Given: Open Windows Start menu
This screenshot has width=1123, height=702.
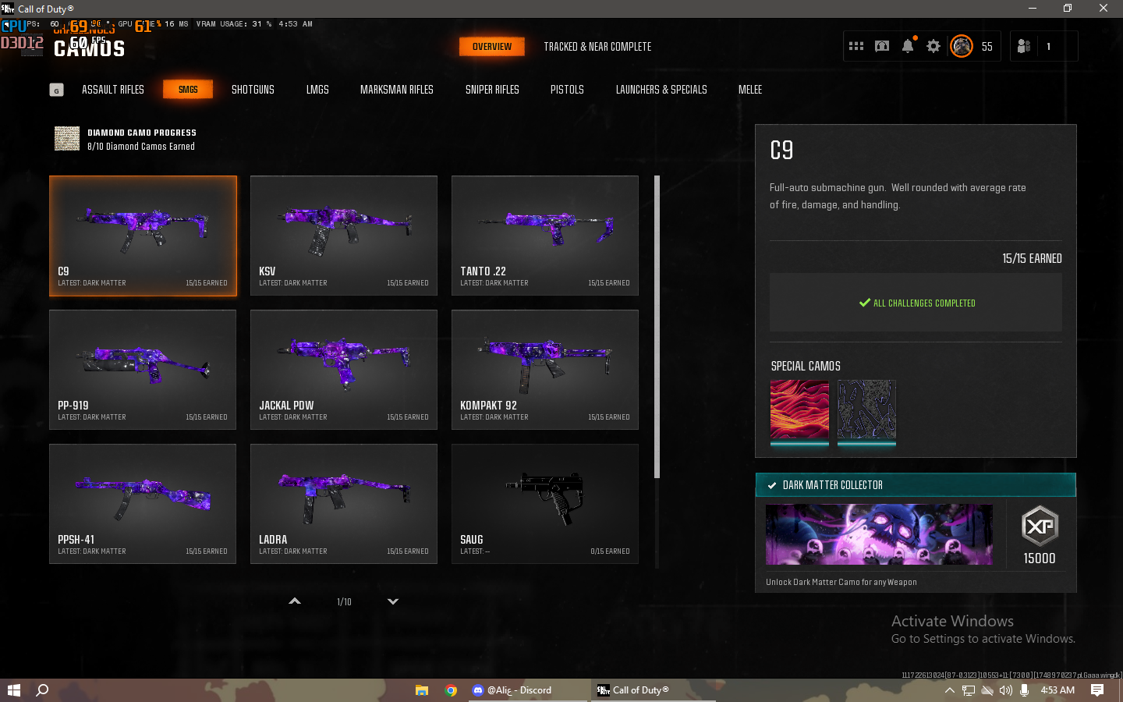Looking at the screenshot, I should pyautogui.click(x=13, y=690).
